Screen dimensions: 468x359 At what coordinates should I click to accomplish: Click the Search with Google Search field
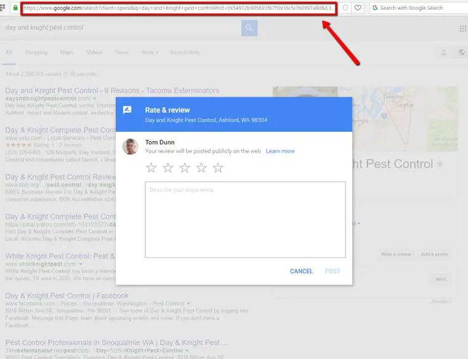point(419,8)
